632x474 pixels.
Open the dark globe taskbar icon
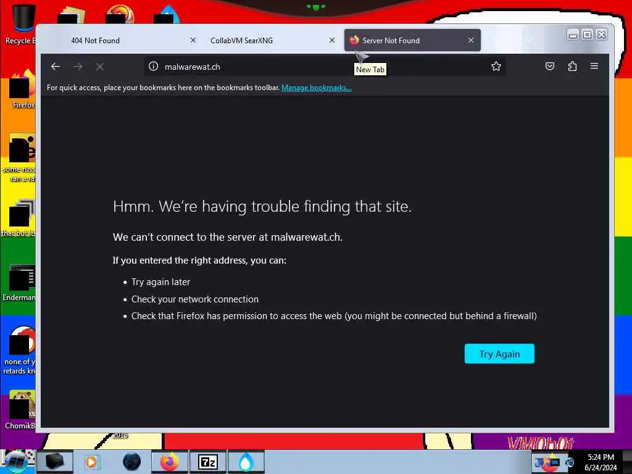[132, 462]
